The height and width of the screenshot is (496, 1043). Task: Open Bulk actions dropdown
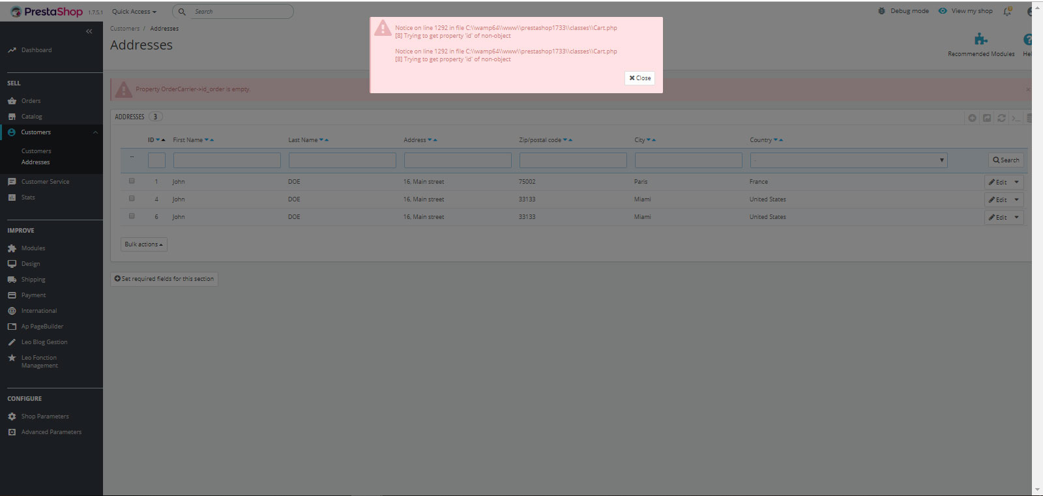point(144,244)
